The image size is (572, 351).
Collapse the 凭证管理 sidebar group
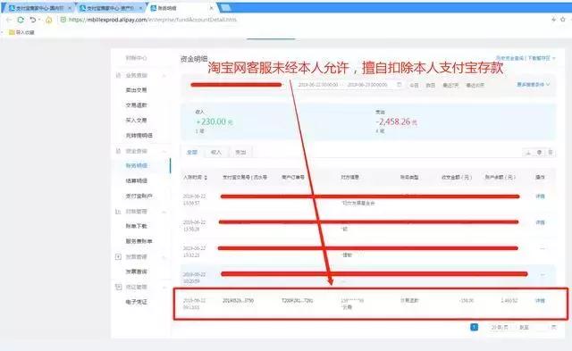pos(164,288)
